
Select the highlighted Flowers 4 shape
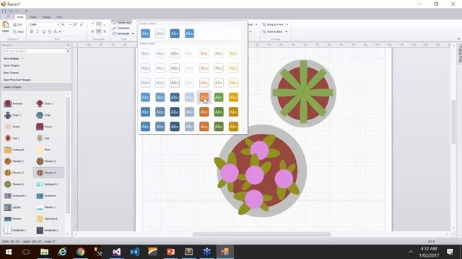tap(48, 173)
